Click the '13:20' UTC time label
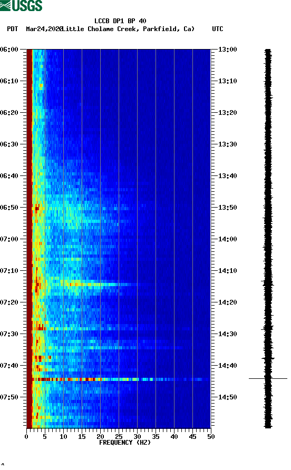The width and height of the screenshot is (291, 470). click(227, 113)
